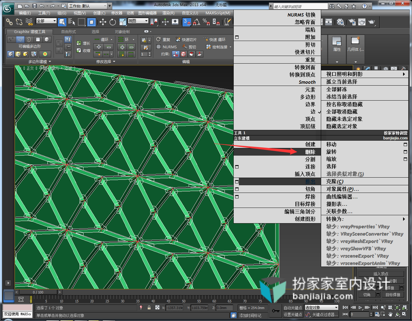
Task: Open the 全部 selection filter dropdown
Action: [x=46, y=21]
